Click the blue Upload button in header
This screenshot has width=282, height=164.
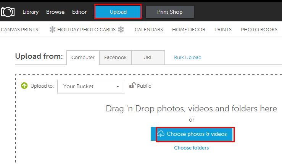click(x=118, y=12)
